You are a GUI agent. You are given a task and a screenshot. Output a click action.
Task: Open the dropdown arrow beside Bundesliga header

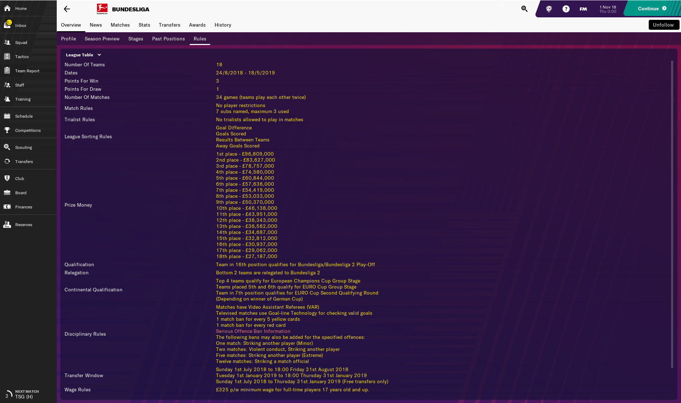[503, 11]
